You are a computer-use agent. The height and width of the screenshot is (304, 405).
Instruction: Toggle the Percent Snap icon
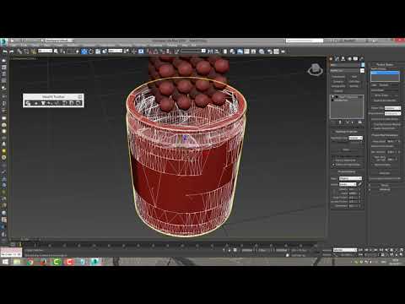[162, 52]
